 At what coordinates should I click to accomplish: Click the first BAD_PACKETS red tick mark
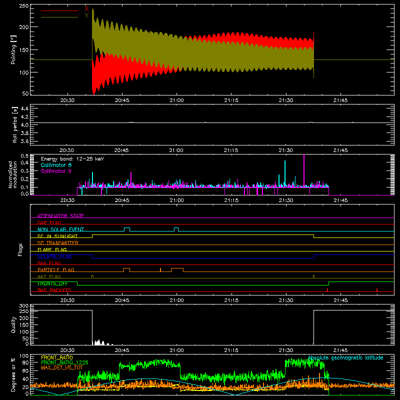point(327,290)
